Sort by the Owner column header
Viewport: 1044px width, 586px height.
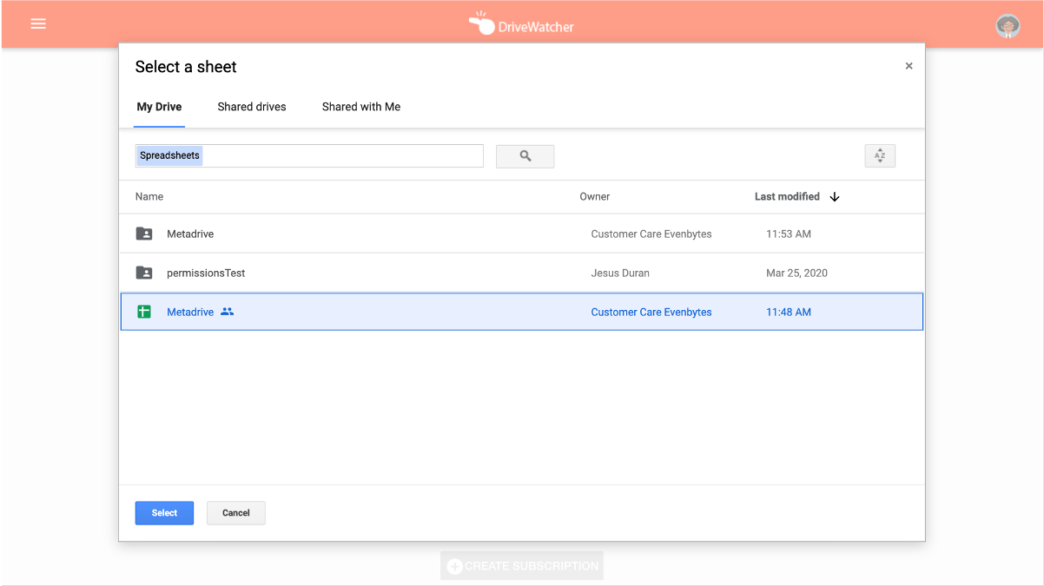[595, 197]
